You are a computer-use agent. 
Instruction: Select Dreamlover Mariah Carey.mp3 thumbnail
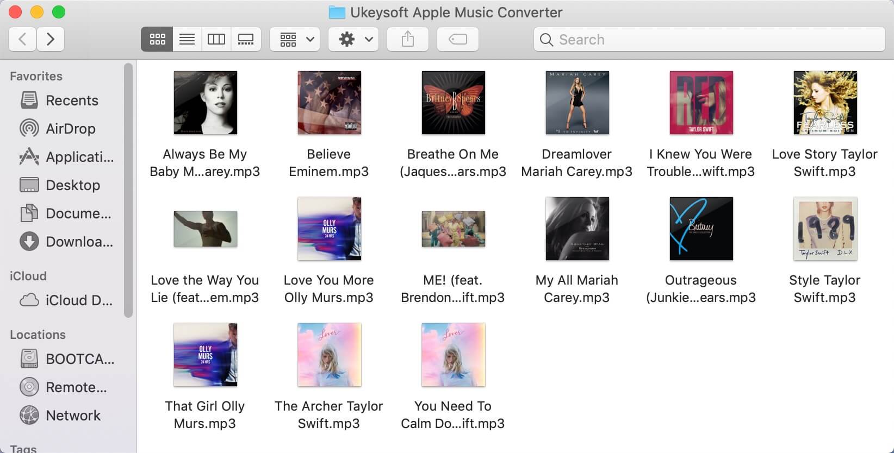pyautogui.click(x=578, y=103)
